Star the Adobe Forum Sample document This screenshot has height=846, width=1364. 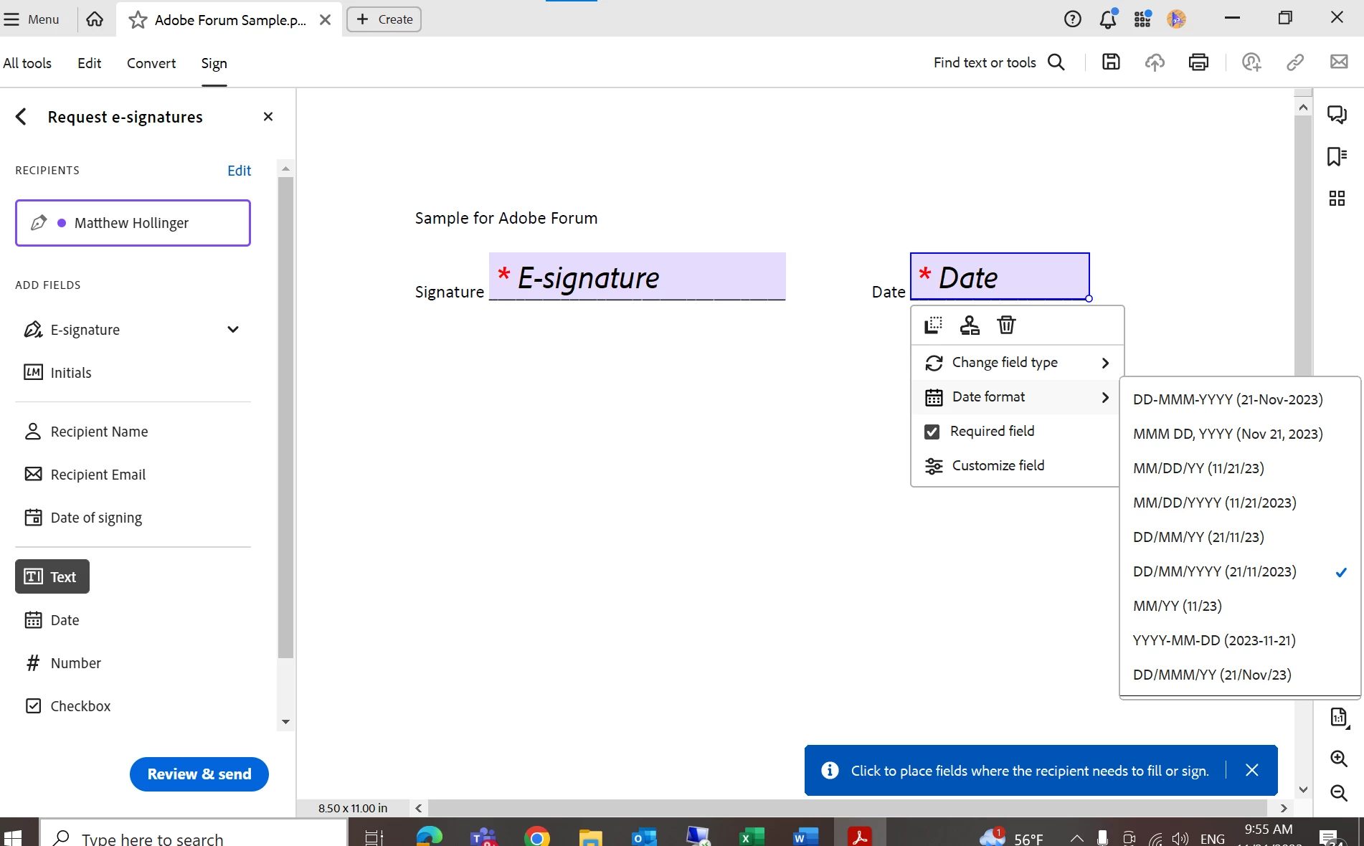pos(138,20)
